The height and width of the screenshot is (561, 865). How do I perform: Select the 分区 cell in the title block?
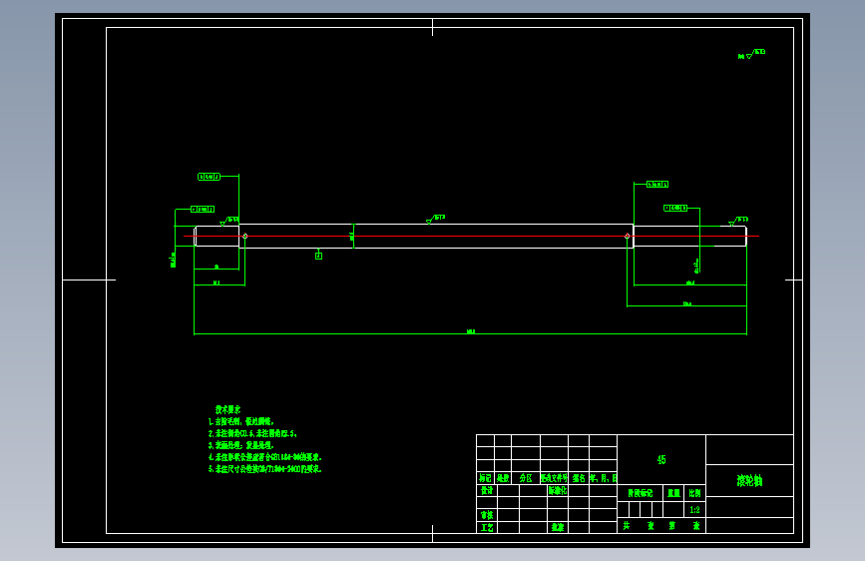(x=526, y=478)
